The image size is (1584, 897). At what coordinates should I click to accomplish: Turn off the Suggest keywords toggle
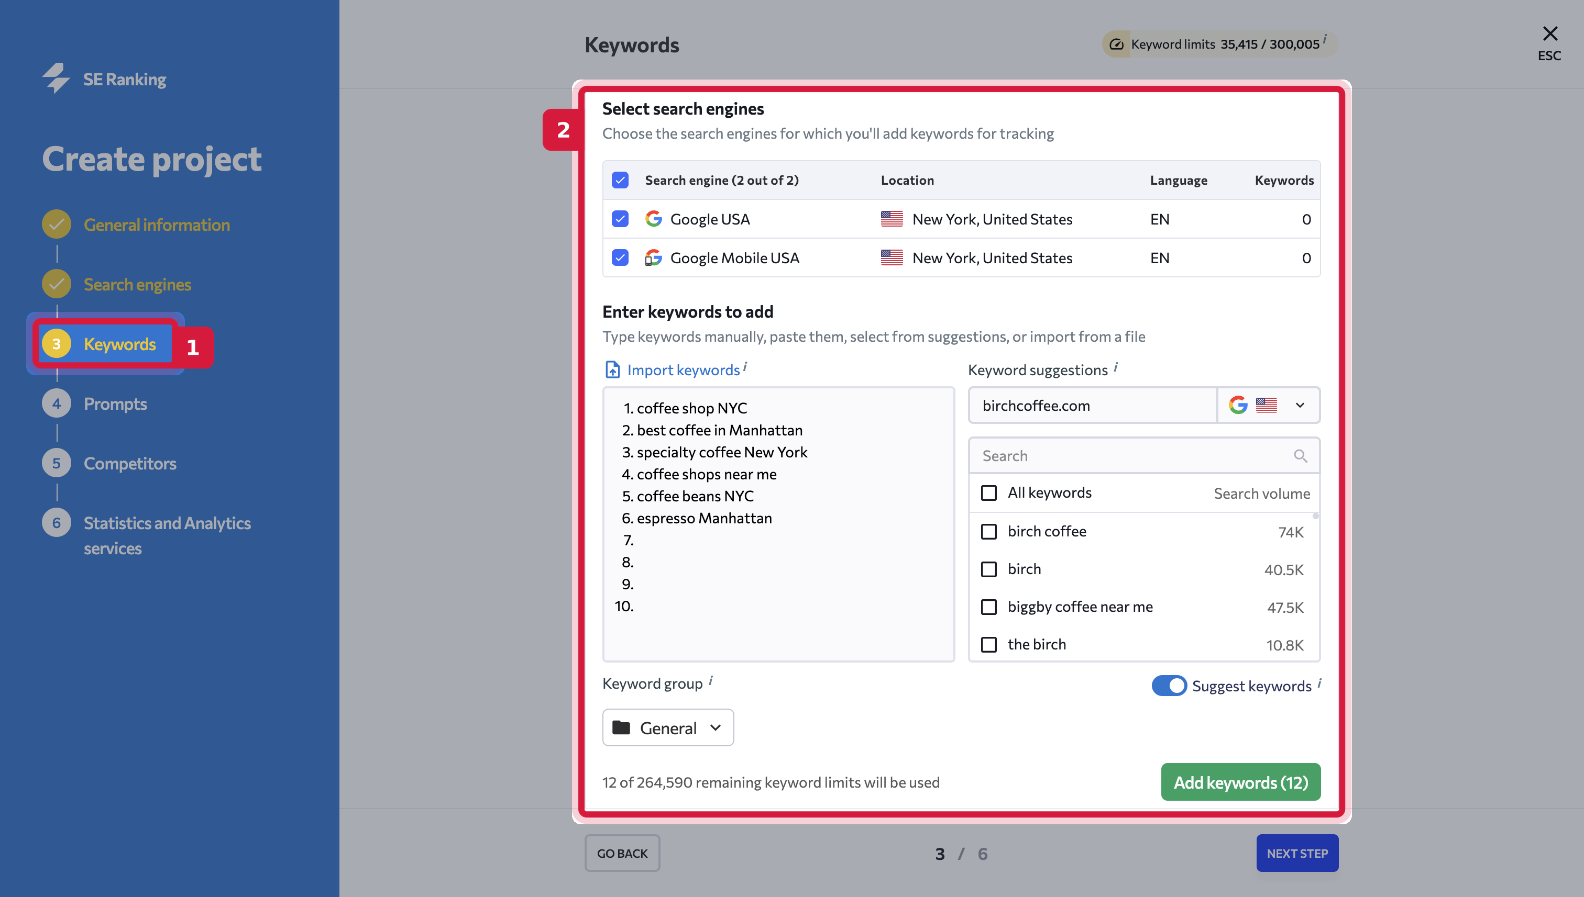click(1169, 686)
